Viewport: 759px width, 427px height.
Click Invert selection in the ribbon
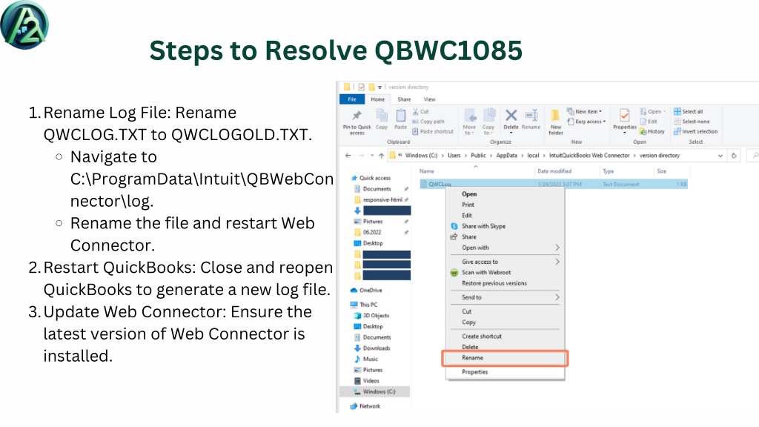[695, 131]
